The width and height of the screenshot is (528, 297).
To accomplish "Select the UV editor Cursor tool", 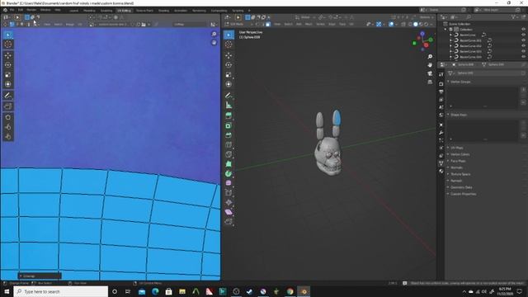I will (8, 44).
